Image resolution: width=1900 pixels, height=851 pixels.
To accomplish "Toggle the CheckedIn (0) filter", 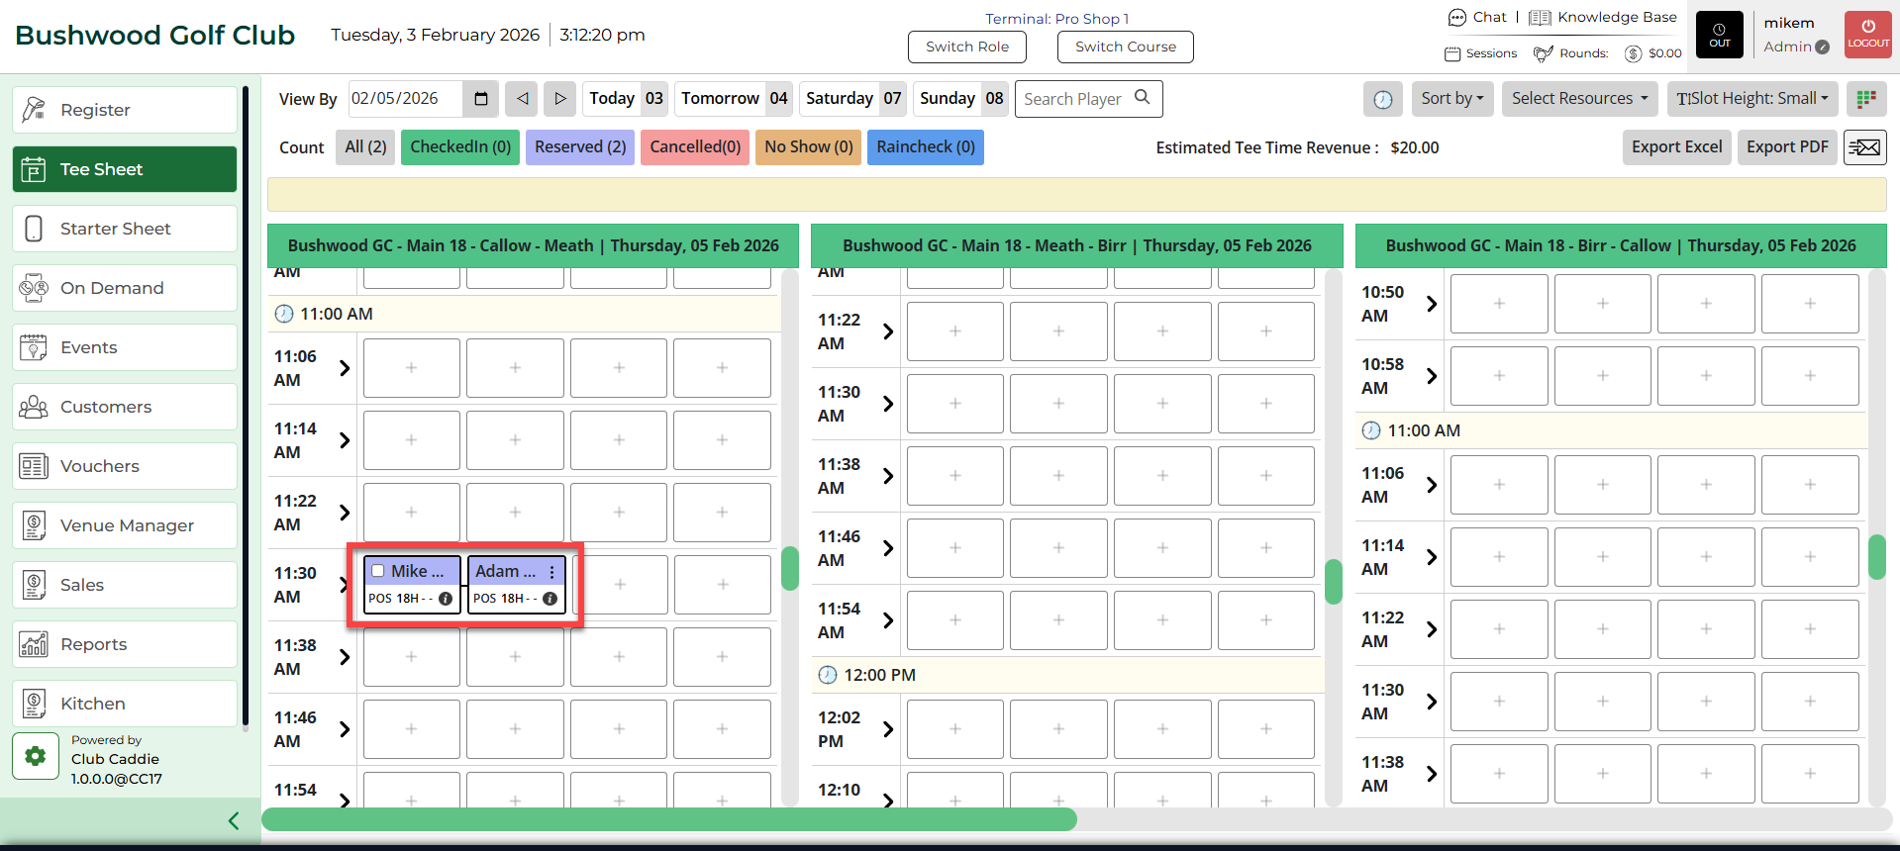I will coord(460,147).
